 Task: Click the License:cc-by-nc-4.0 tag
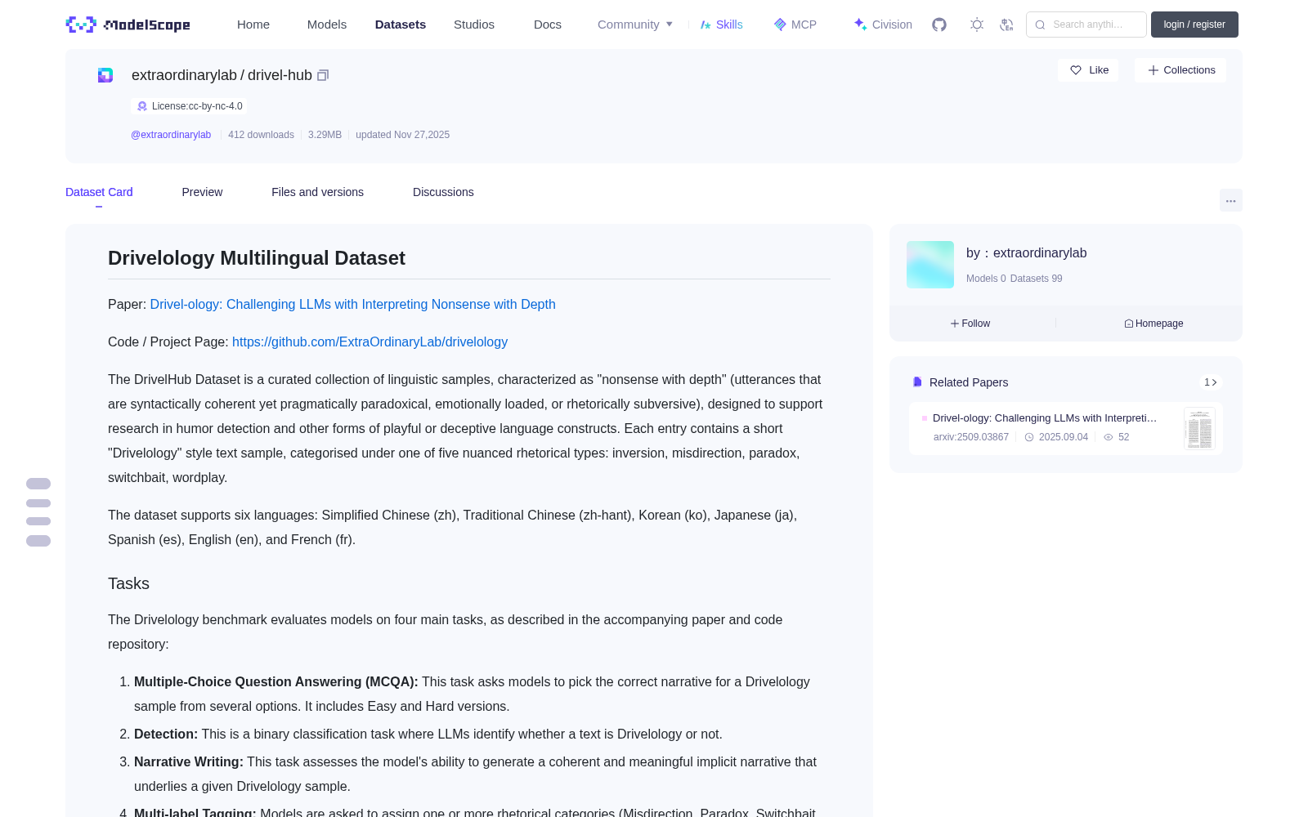click(189, 106)
